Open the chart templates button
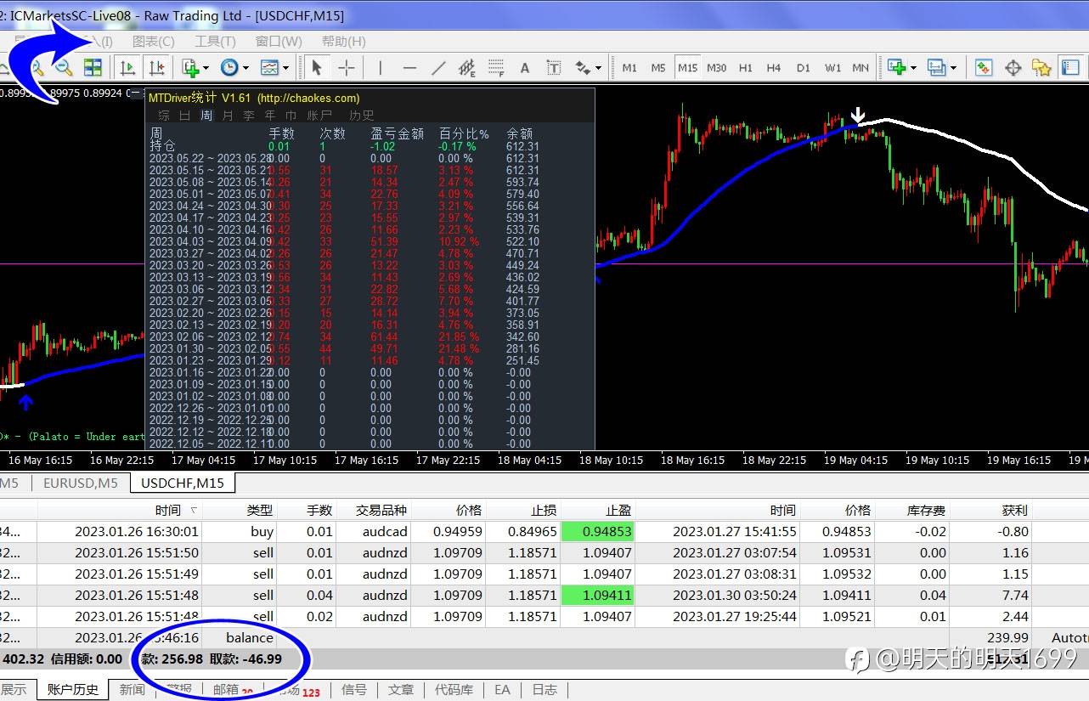This screenshot has height=701, width=1089. [x=269, y=68]
